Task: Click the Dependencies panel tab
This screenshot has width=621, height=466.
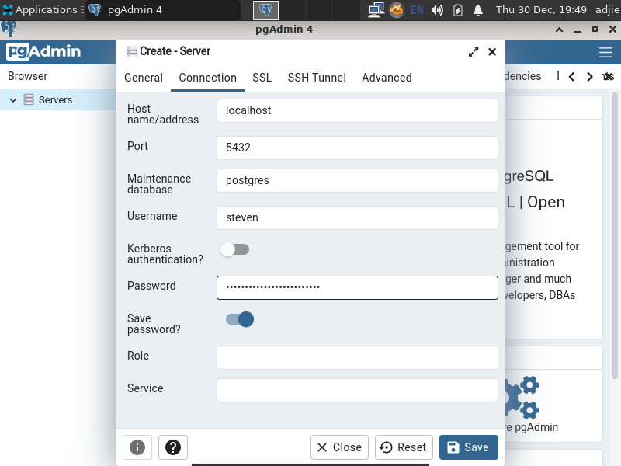Action: coord(522,76)
